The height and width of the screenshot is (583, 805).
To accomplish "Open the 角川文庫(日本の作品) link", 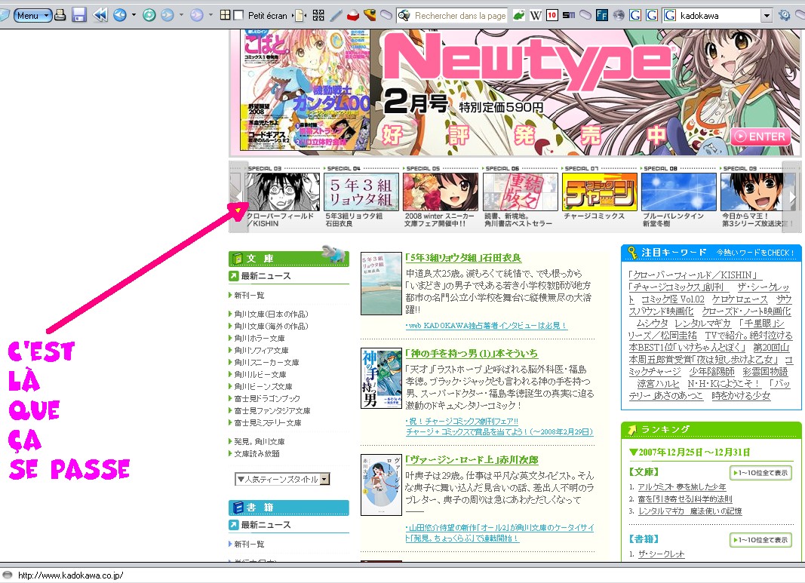I will pos(271,314).
